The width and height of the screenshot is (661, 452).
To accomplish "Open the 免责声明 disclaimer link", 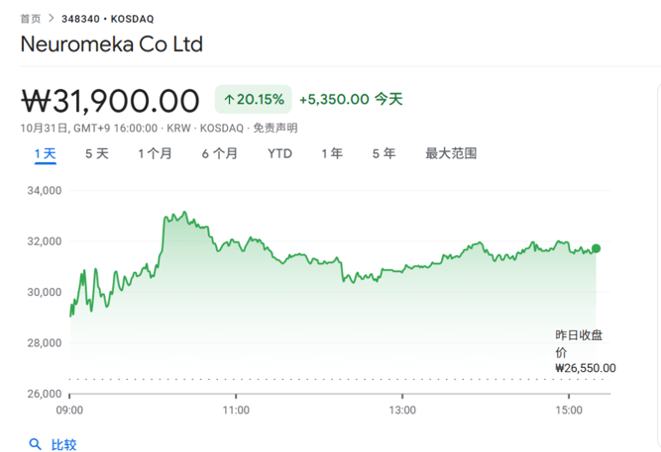I will coord(275,128).
